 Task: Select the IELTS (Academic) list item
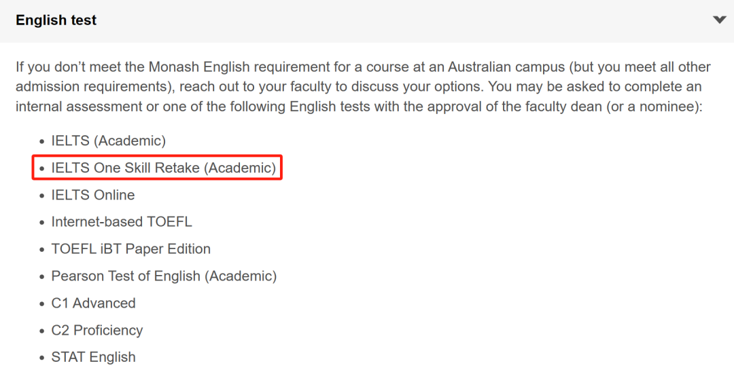click(108, 141)
